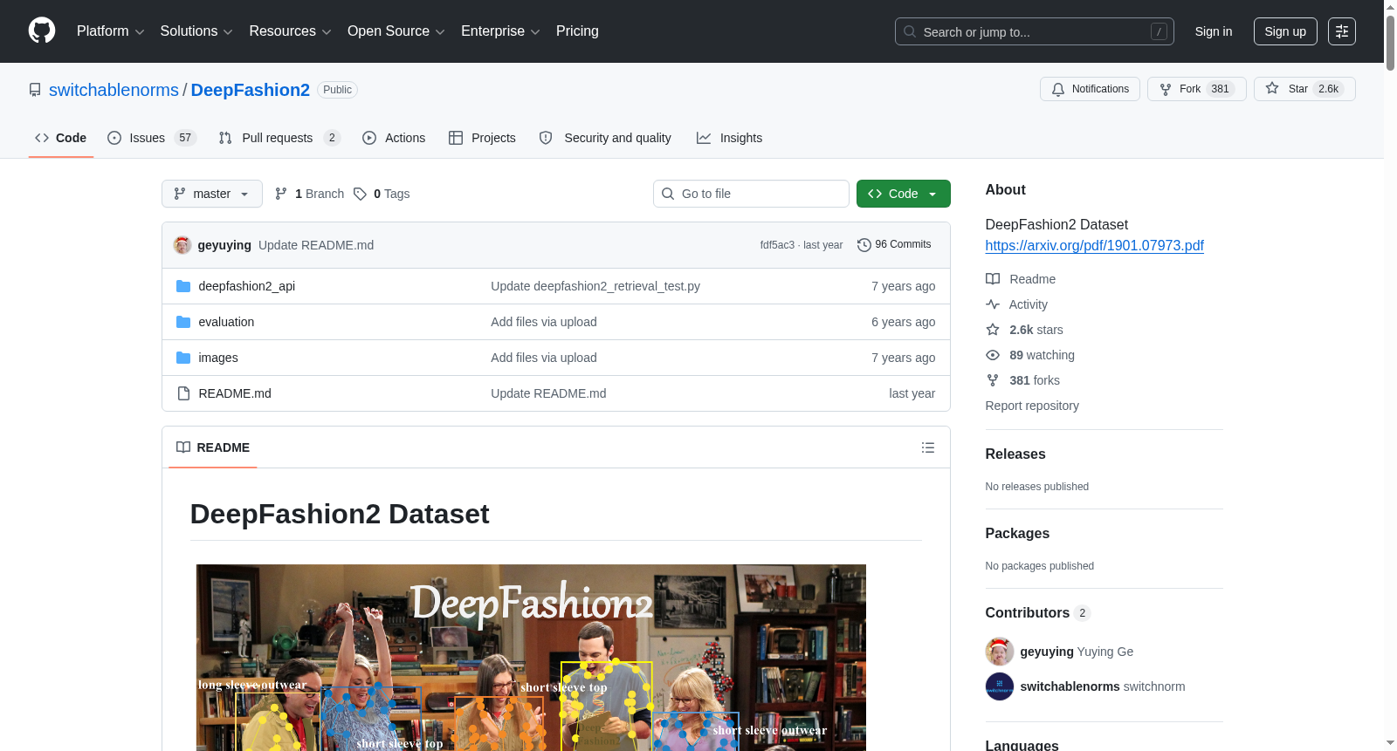The width and height of the screenshot is (1397, 751).
Task: Open the Actions tab
Action: click(x=394, y=138)
